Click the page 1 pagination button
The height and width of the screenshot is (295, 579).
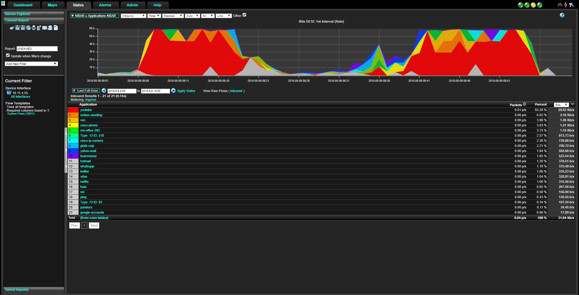coord(85,225)
